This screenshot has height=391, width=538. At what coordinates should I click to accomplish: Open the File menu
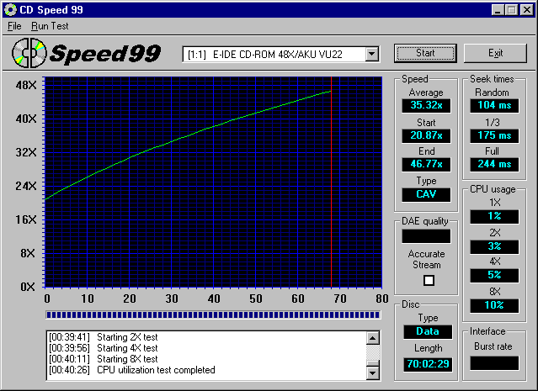(x=14, y=26)
